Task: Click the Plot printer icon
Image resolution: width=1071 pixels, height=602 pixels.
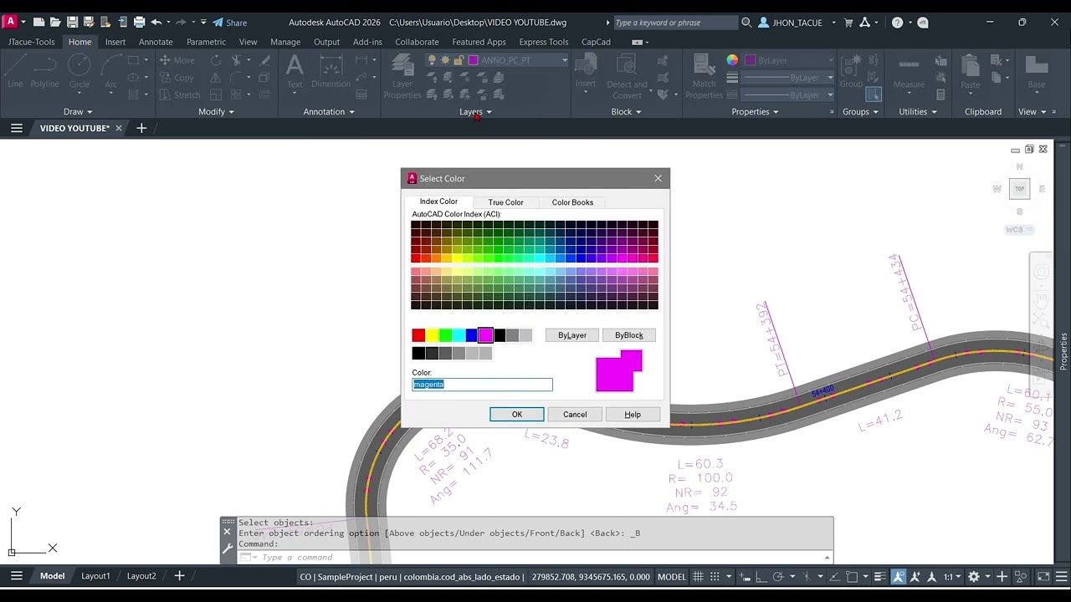Action: tap(139, 23)
